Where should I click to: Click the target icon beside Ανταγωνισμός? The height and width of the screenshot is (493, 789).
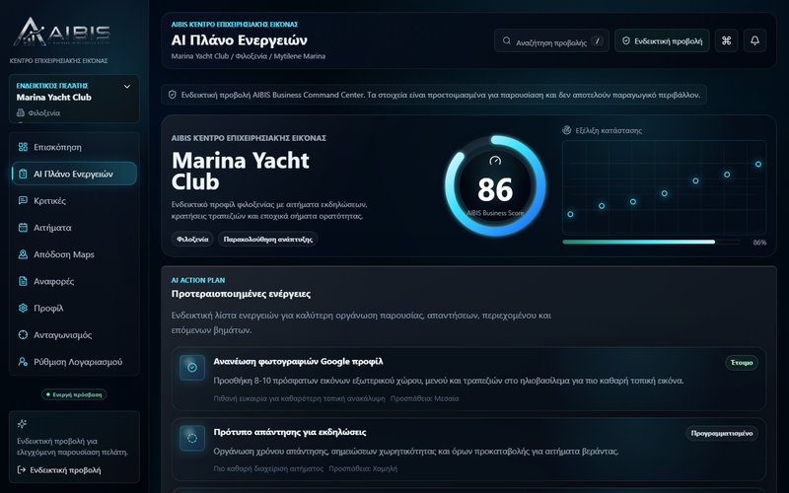[23, 334]
